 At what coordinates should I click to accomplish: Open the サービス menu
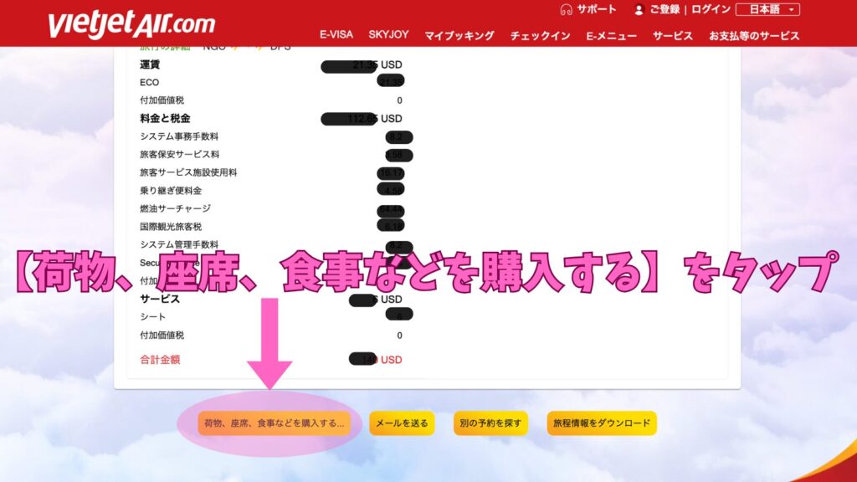(x=673, y=36)
